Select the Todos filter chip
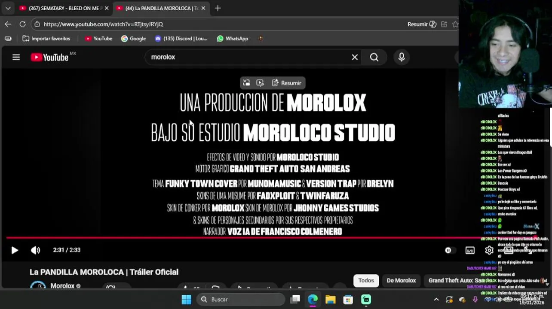Screen dimensions: 552x309 click(x=366, y=281)
